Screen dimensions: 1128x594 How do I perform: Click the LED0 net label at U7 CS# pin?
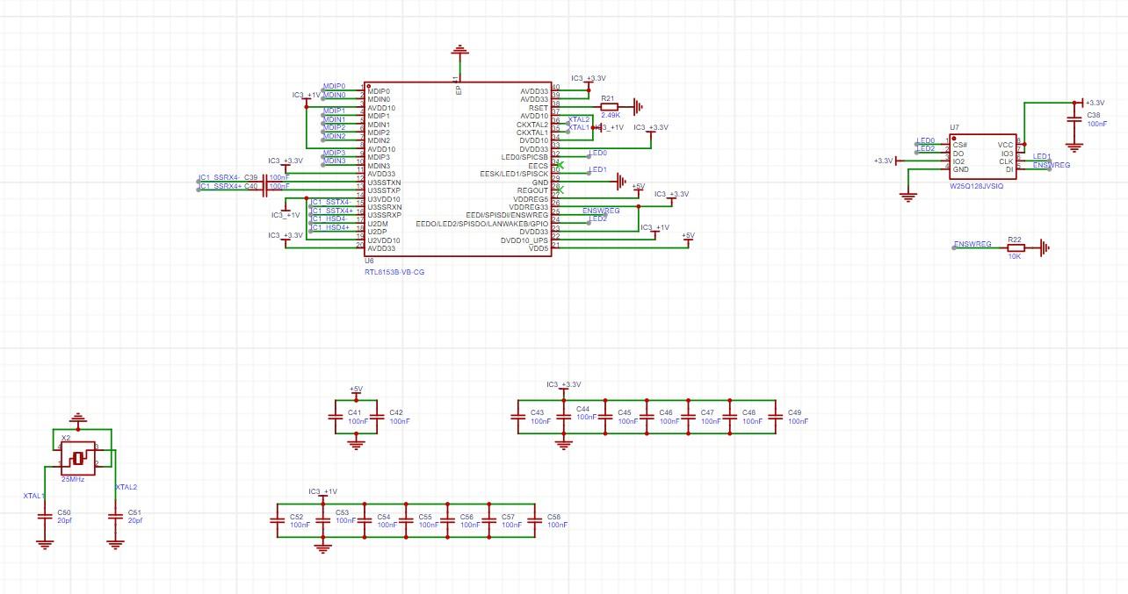pyautogui.click(x=926, y=140)
